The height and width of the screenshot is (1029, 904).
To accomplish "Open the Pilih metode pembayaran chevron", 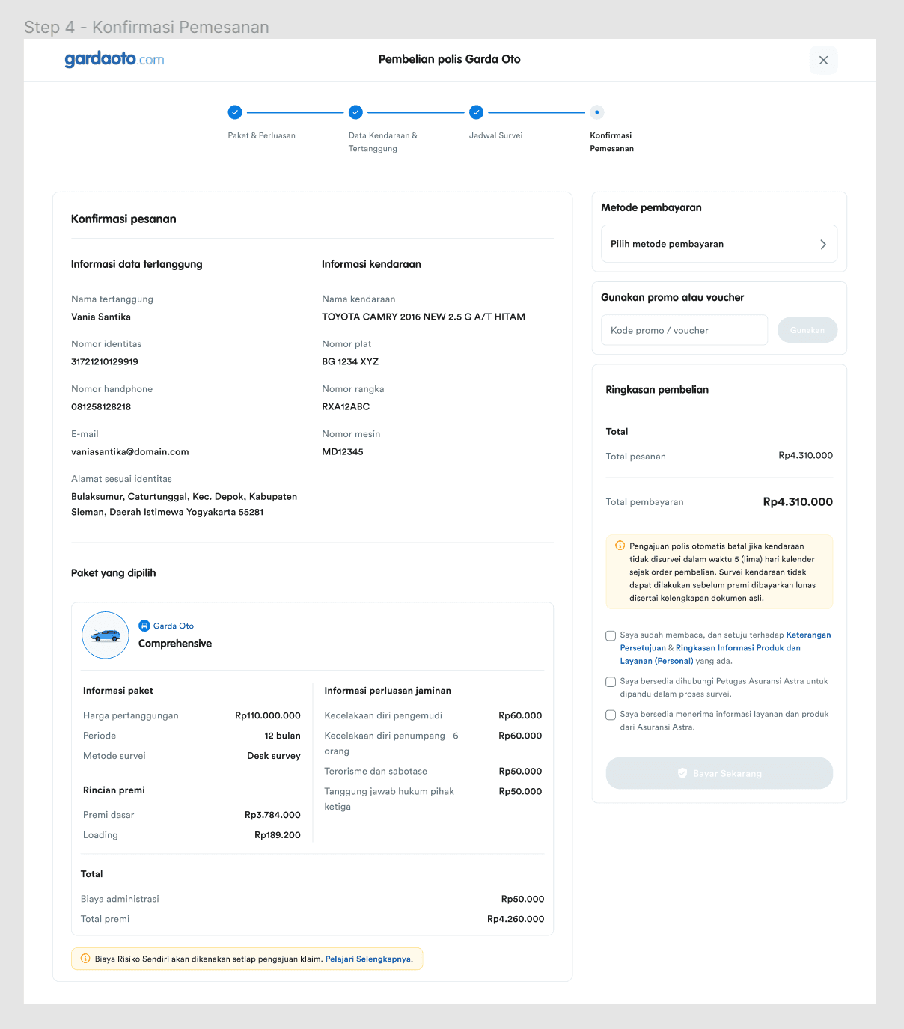I will point(823,245).
